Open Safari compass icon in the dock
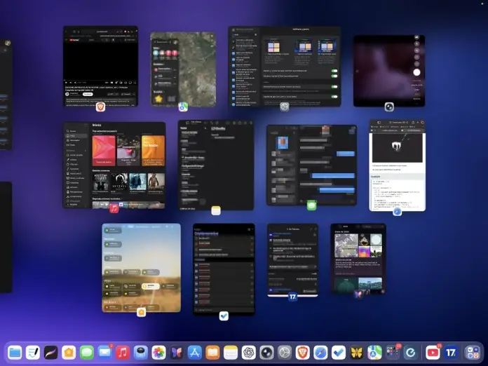Screen dimensions: 488x366 click(x=320, y=353)
